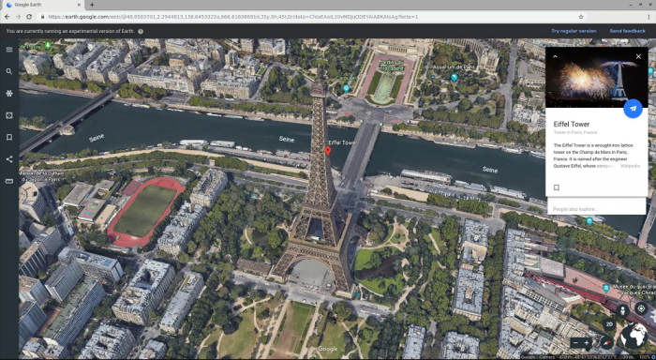Click the Share icon in sidebar

9,159
